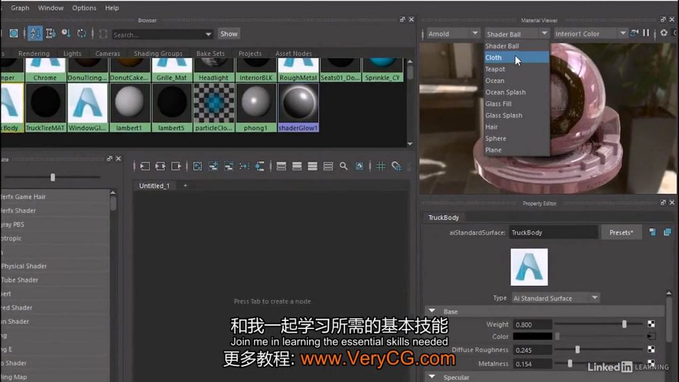Image resolution: width=679 pixels, height=382 pixels.
Task: Click the Weight map checker button
Action: 651,324
